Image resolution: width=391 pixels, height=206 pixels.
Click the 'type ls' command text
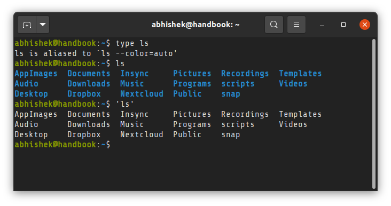132,43
